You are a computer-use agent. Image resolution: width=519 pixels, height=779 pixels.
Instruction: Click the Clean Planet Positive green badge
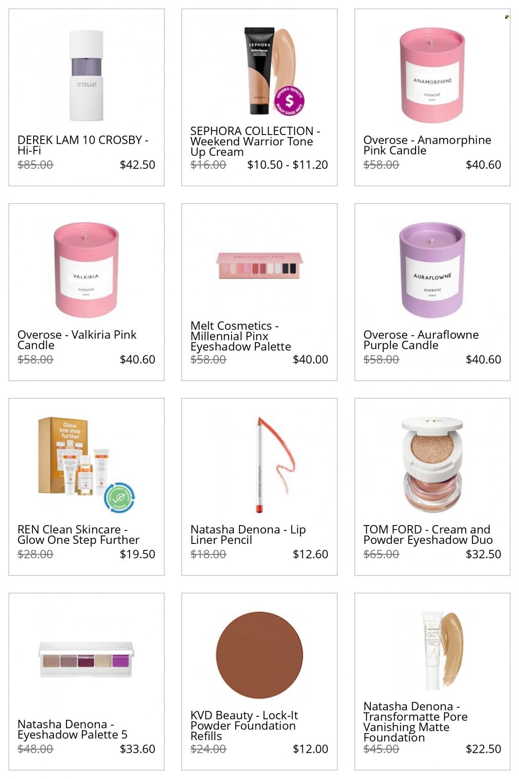(x=119, y=498)
